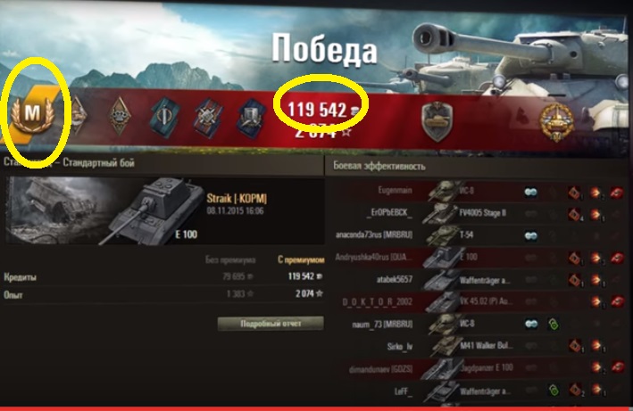The width and height of the screenshot is (633, 411).
Task: Click the atabek5657 Waffenträger row
Action: (479, 280)
